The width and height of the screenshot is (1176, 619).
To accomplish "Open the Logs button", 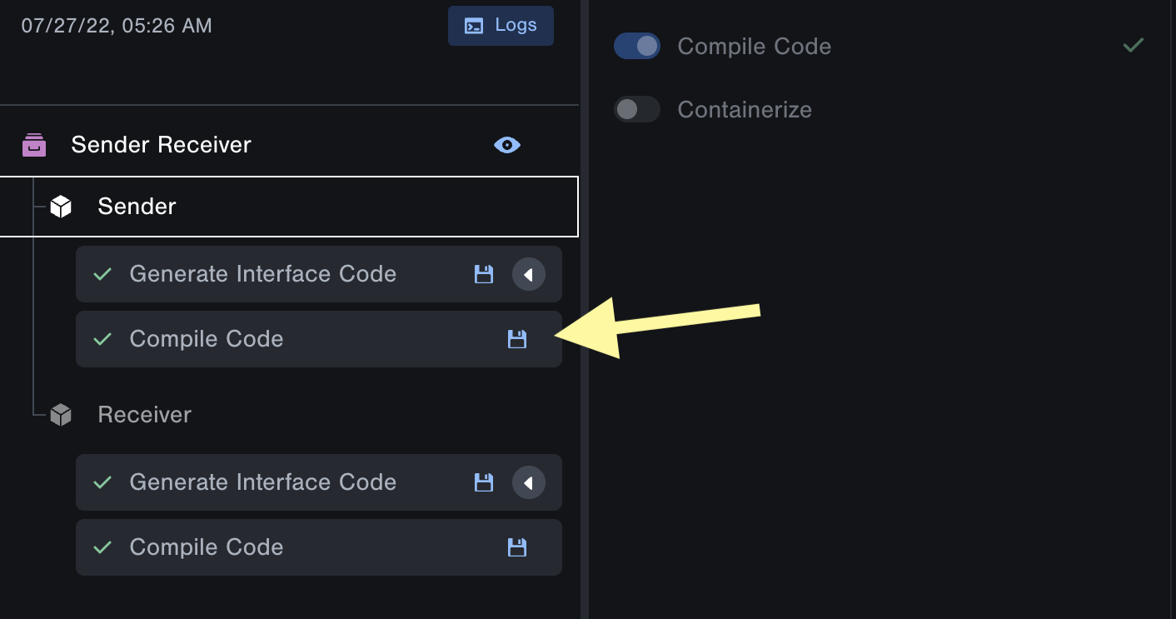I will (501, 25).
